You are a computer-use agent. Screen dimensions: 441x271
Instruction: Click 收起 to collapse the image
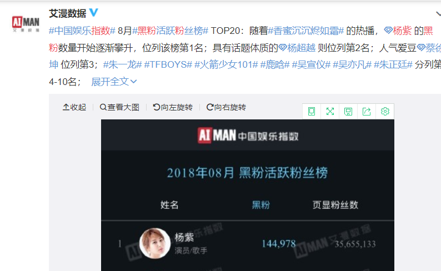[x=74, y=107]
